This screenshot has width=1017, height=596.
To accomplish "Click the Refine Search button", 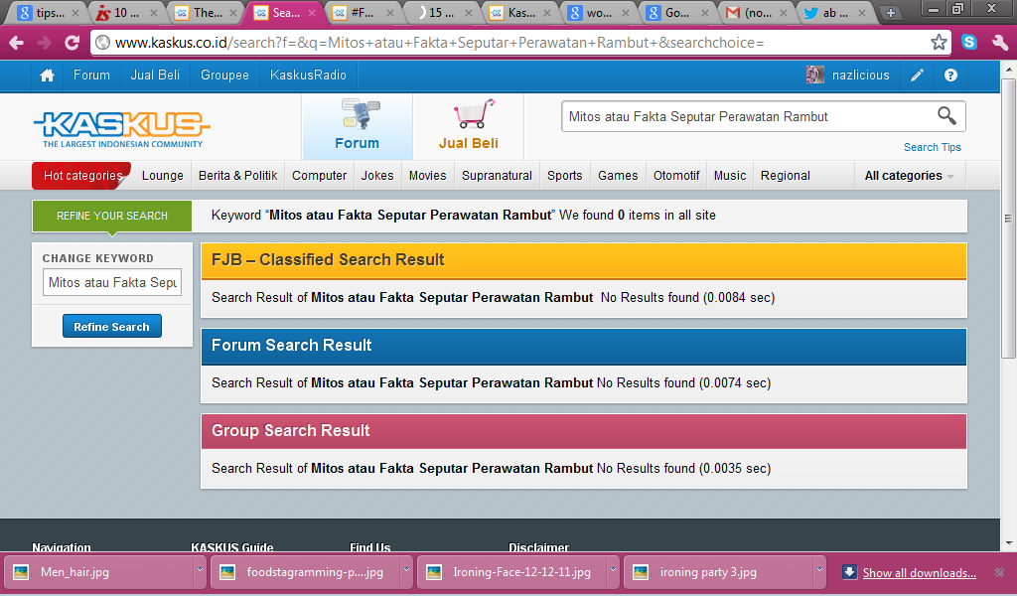I will pos(112,326).
